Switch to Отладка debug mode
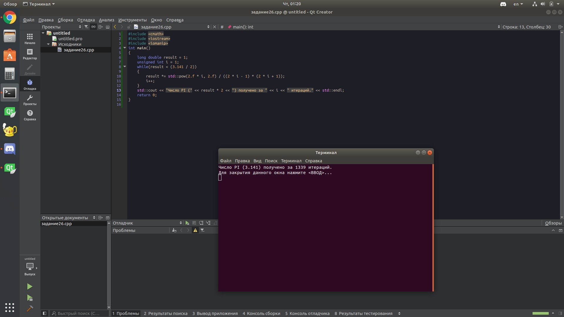The width and height of the screenshot is (564, 317). (x=30, y=84)
